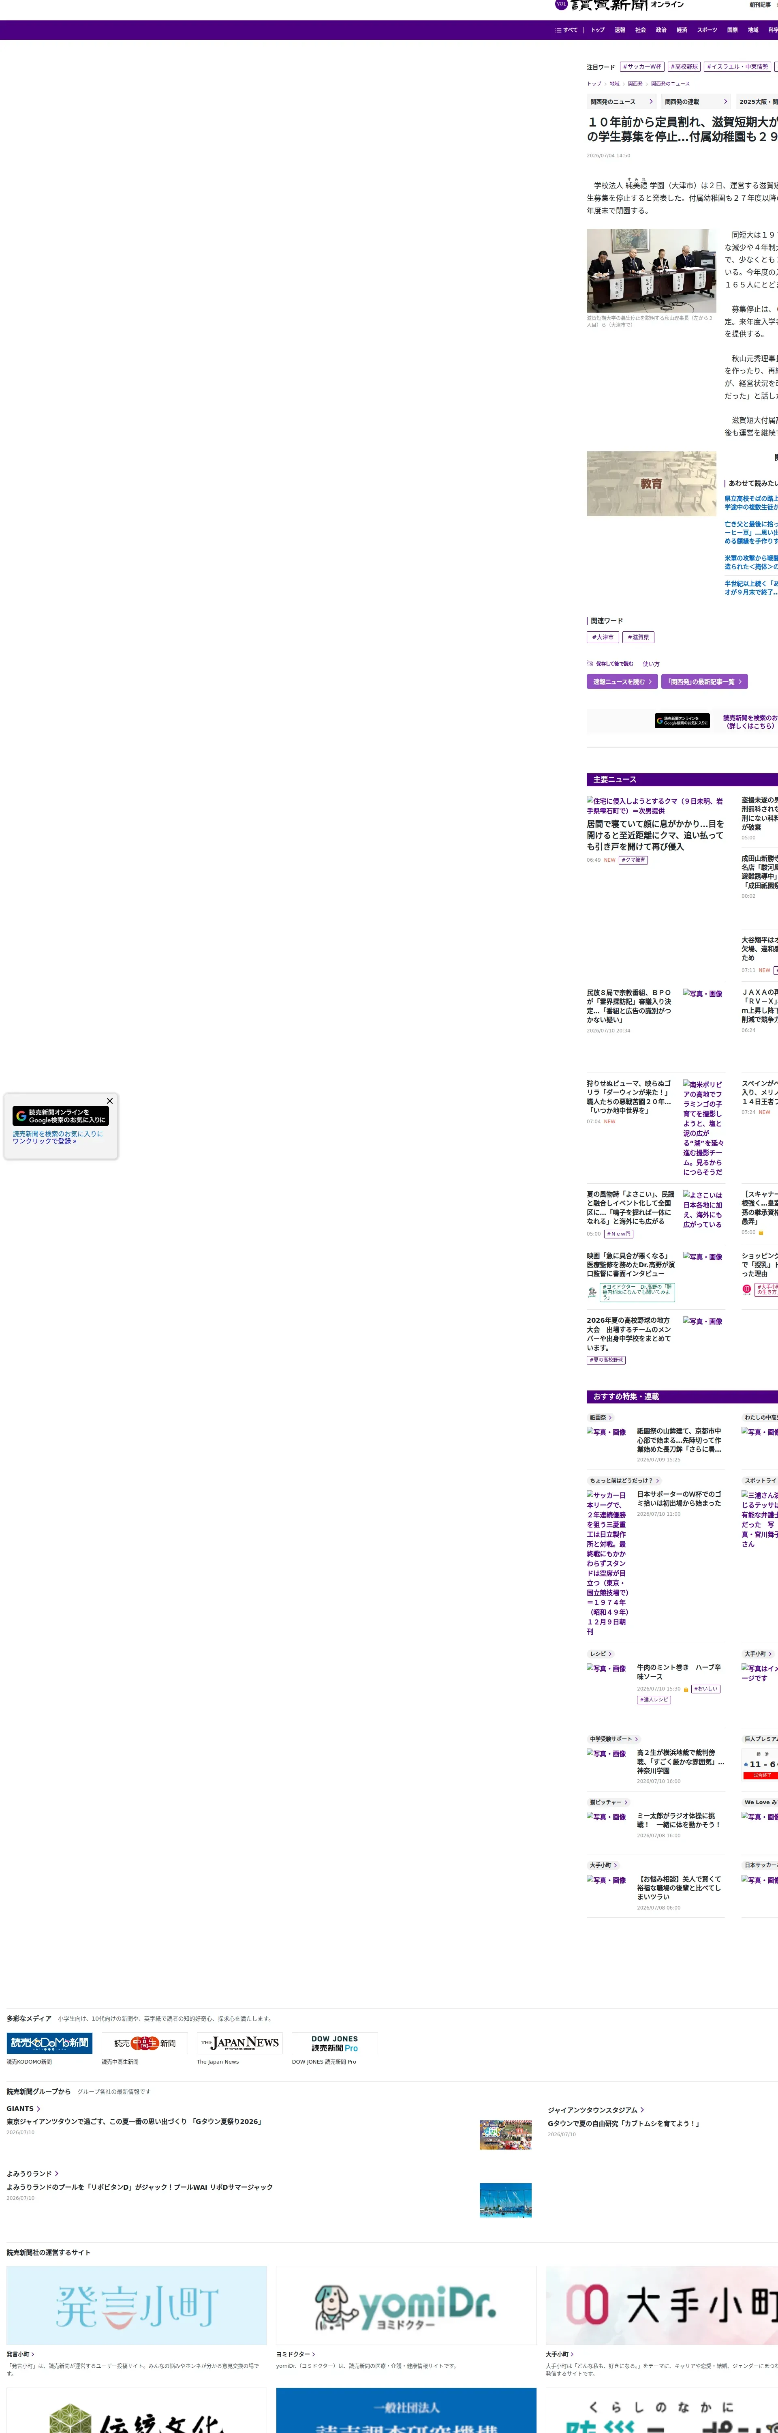Open the press conference photo
The width and height of the screenshot is (778, 2433).
pos(652,271)
